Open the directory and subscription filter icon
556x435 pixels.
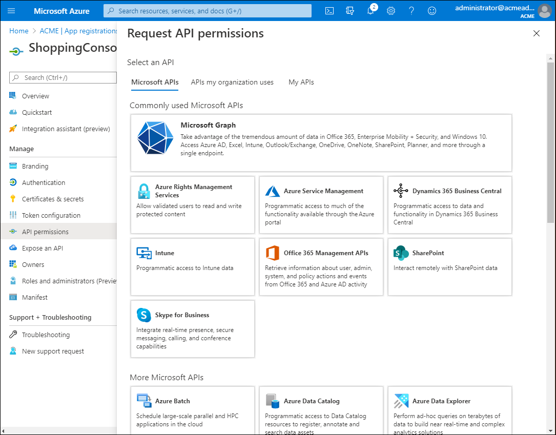350,11
